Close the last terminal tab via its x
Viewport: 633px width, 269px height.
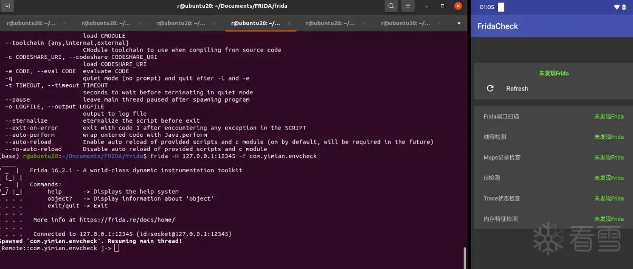[x=439, y=23]
